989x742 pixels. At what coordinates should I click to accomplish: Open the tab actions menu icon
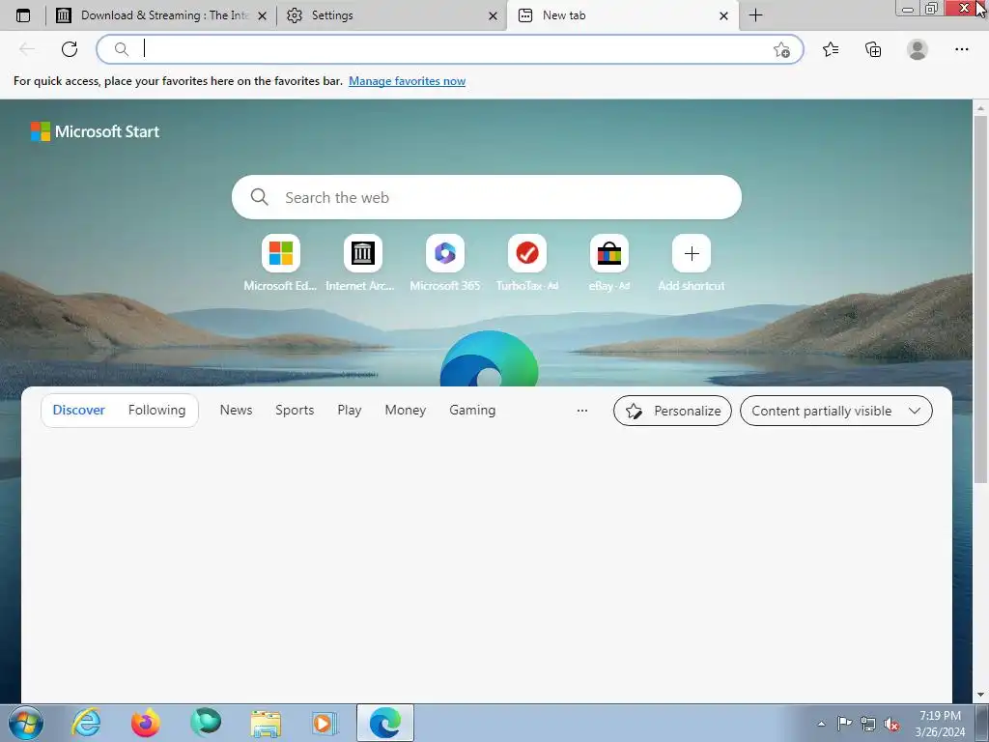tap(23, 15)
